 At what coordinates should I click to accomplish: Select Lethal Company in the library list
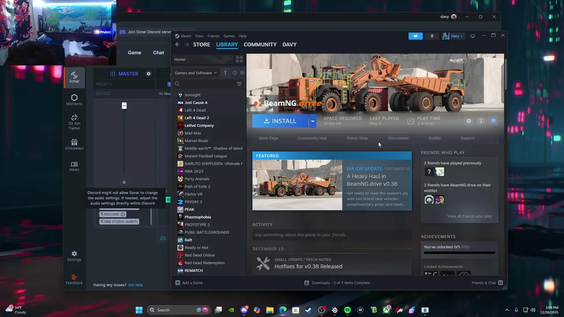(x=199, y=125)
